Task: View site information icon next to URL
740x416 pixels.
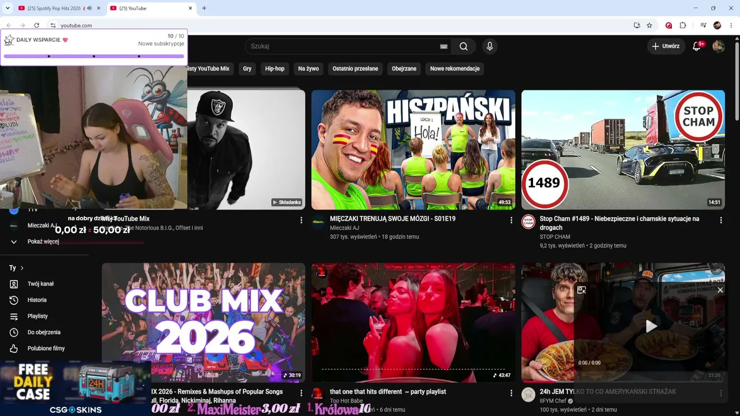Action: (53, 25)
